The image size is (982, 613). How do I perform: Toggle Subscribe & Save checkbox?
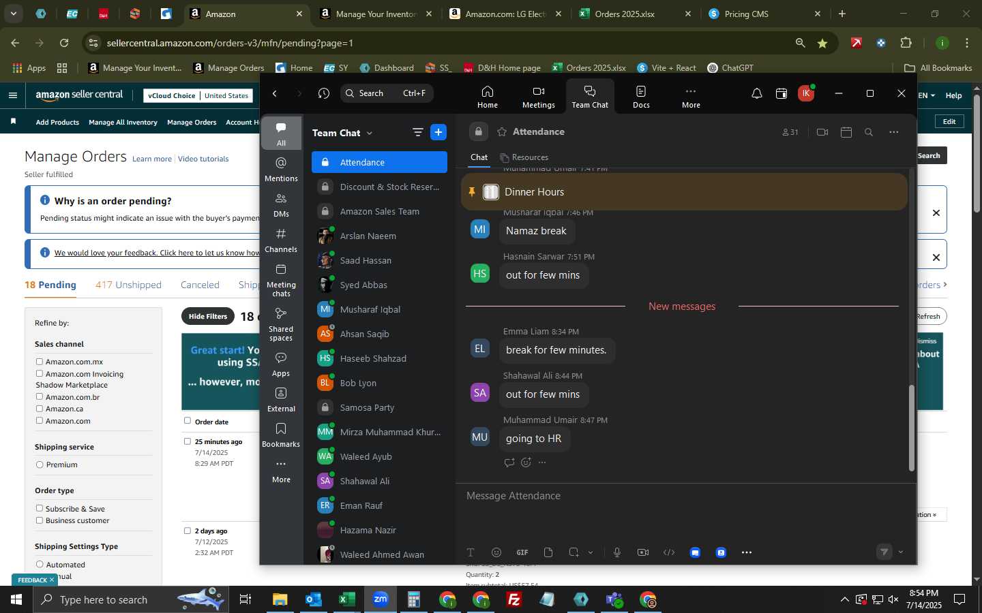[40, 508]
